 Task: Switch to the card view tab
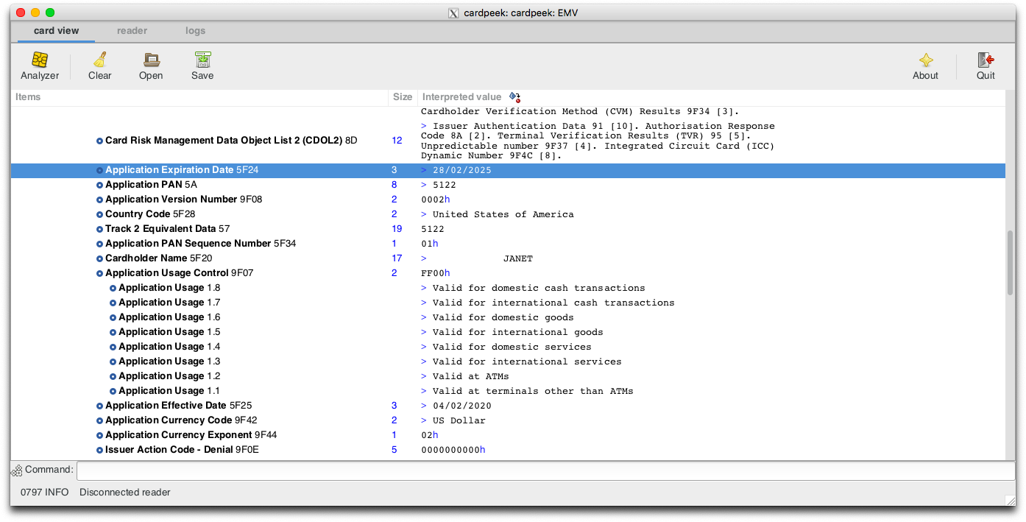click(56, 31)
